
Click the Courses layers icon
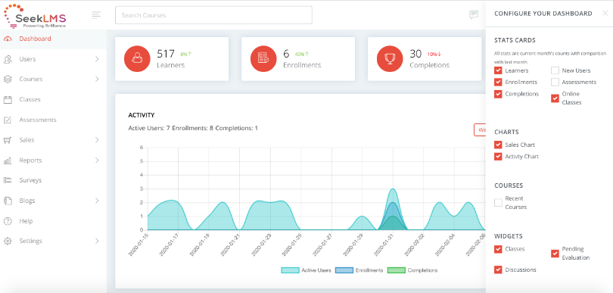pyautogui.click(x=8, y=79)
